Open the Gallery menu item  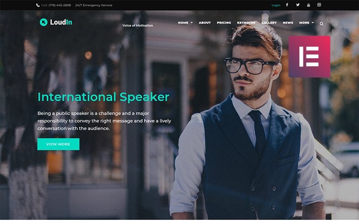tap(269, 23)
